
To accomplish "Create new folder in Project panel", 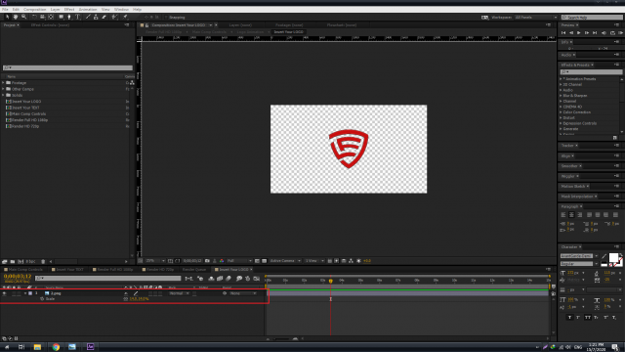I will pos(13,261).
